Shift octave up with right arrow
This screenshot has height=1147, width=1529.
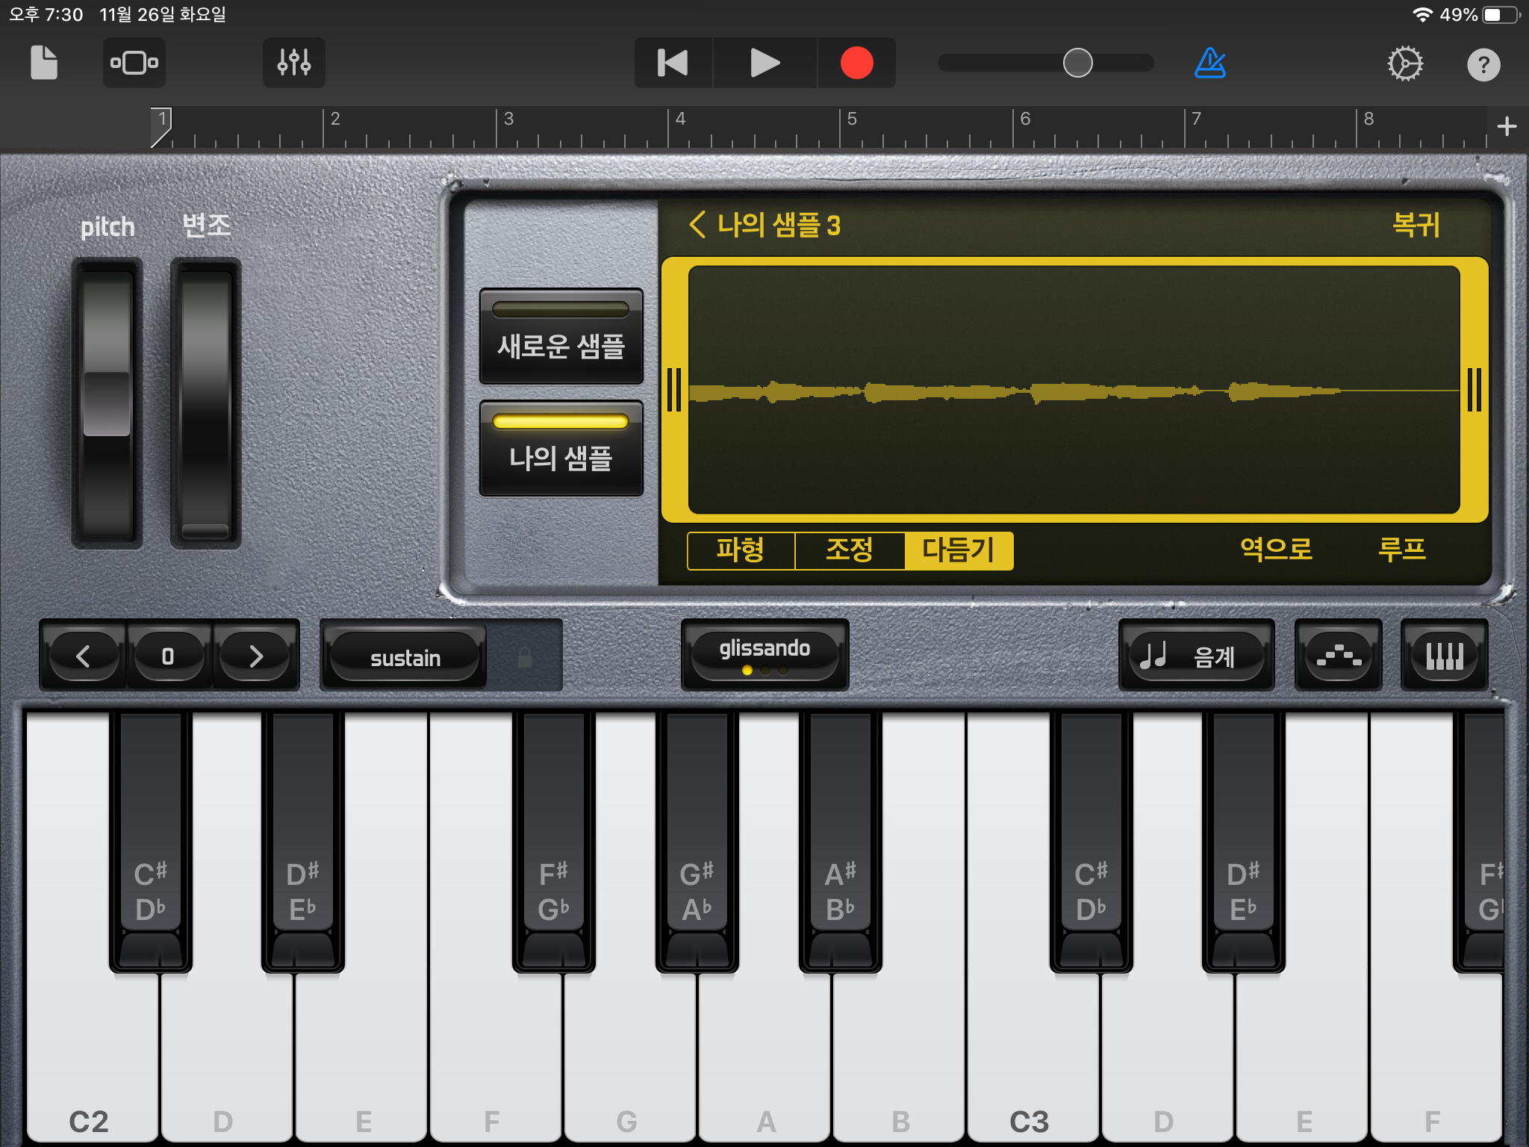(256, 656)
